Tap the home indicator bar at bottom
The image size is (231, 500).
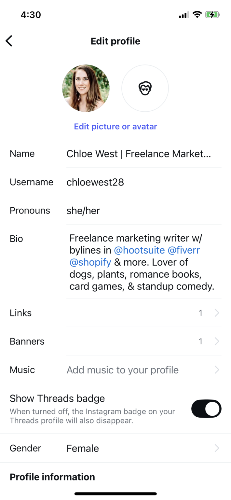115,493
